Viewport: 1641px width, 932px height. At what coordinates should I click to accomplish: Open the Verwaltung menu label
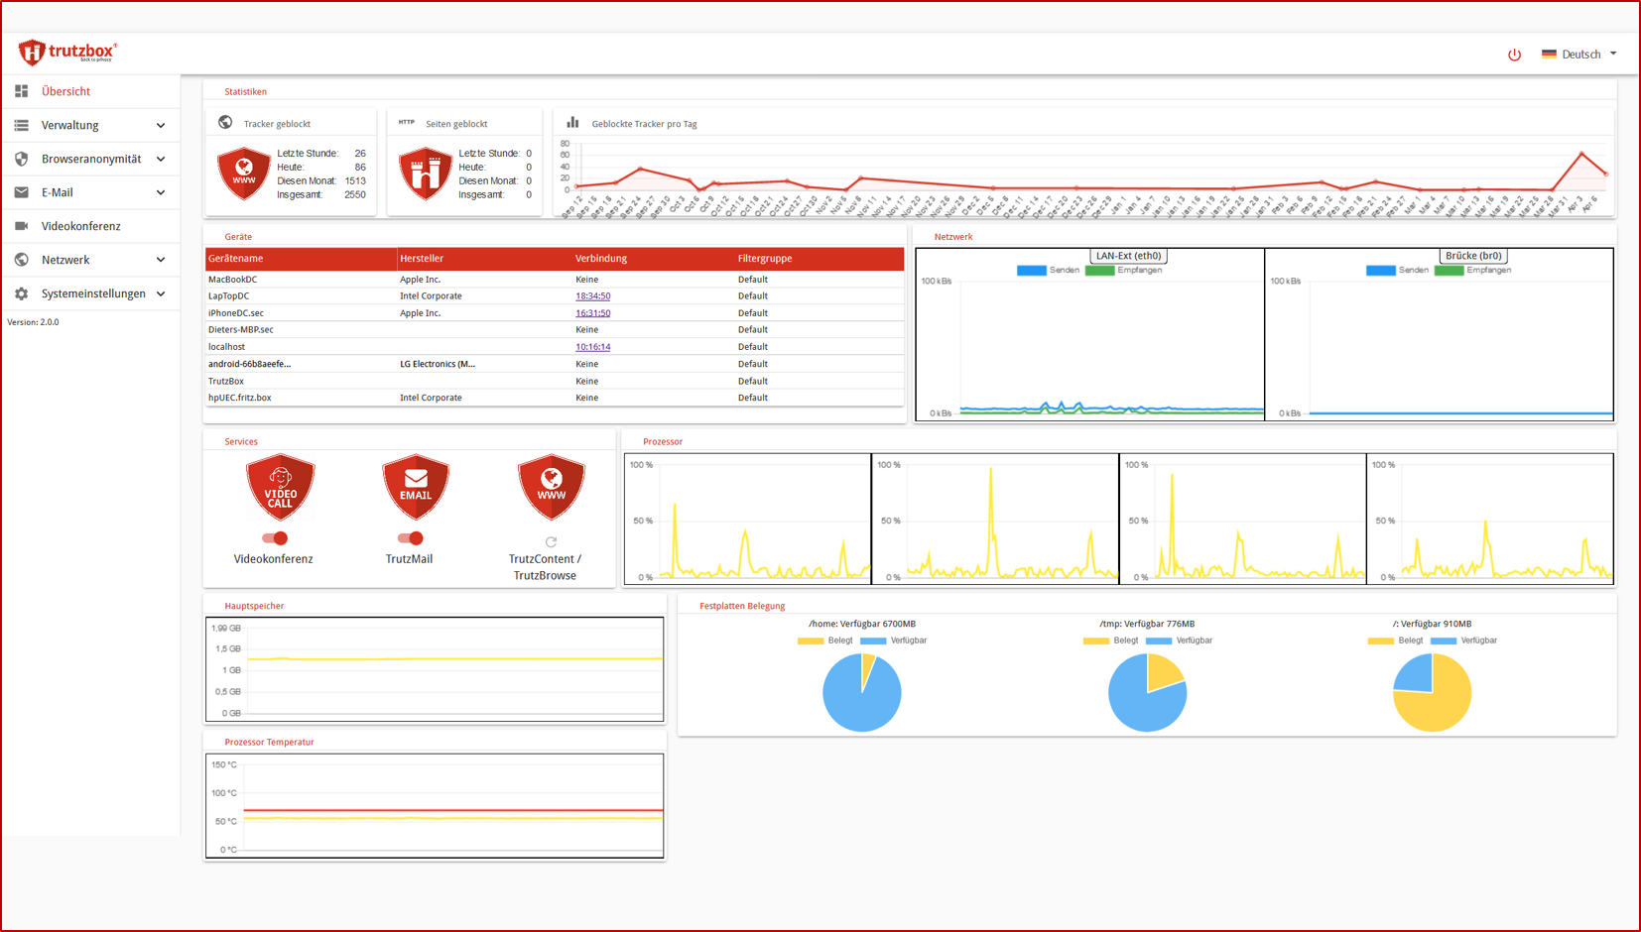(x=70, y=125)
